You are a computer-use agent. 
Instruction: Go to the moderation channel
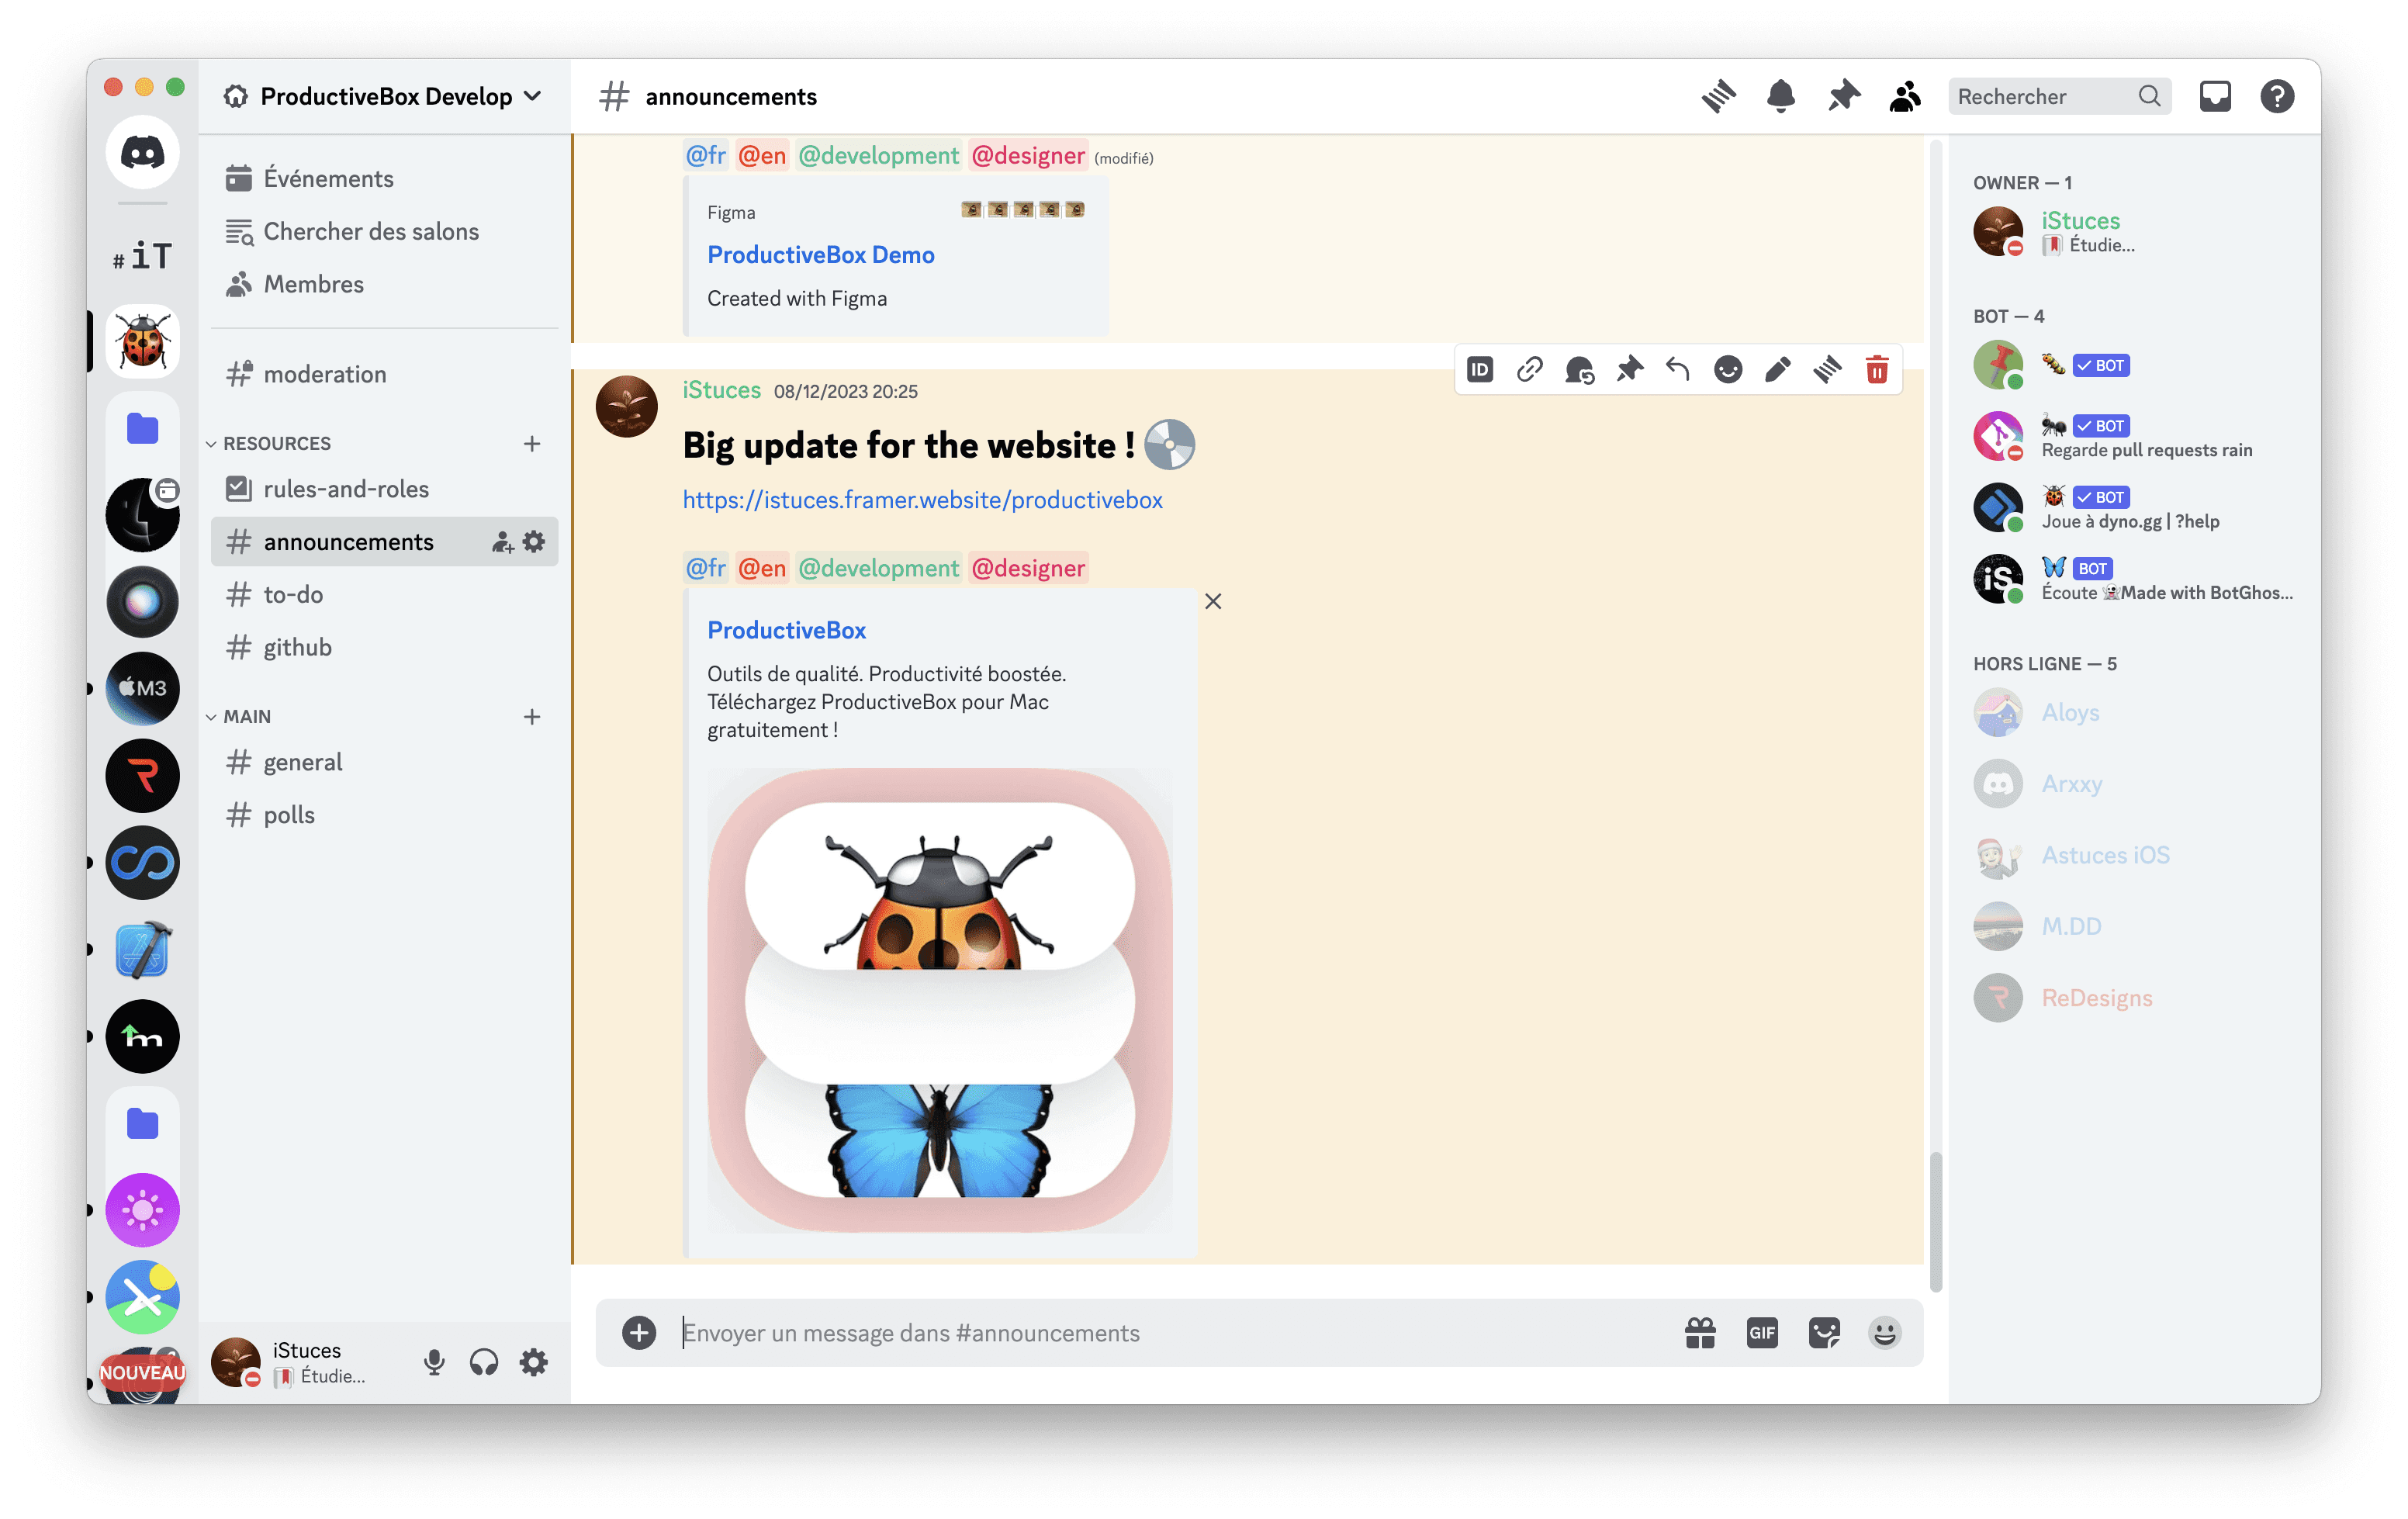tap(384, 375)
